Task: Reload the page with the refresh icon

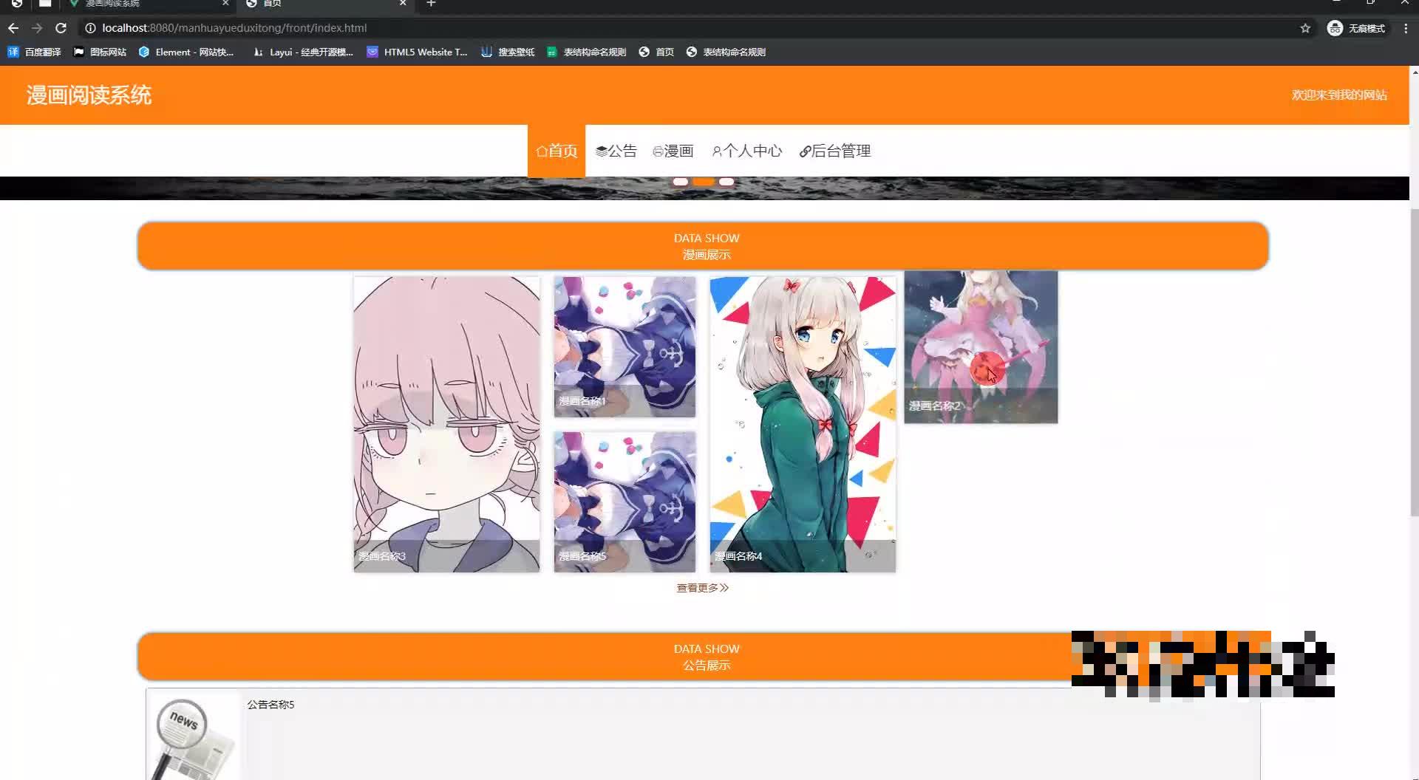Action: (61, 28)
